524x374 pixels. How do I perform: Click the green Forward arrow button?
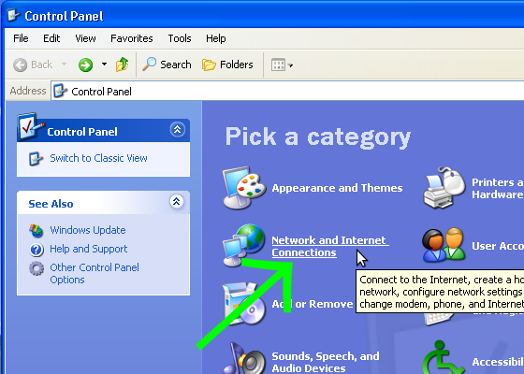(x=85, y=65)
